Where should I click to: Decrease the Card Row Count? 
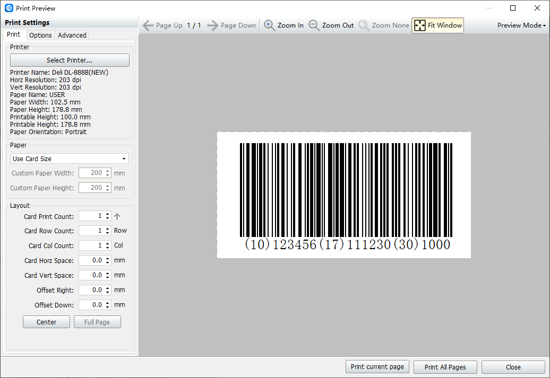[x=108, y=233]
